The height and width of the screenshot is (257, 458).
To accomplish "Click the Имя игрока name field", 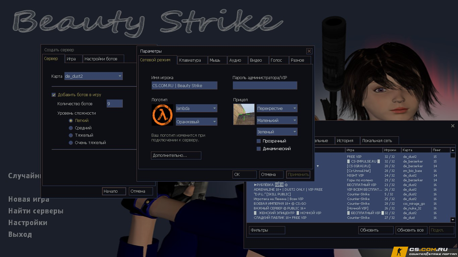I will (185, 85).
